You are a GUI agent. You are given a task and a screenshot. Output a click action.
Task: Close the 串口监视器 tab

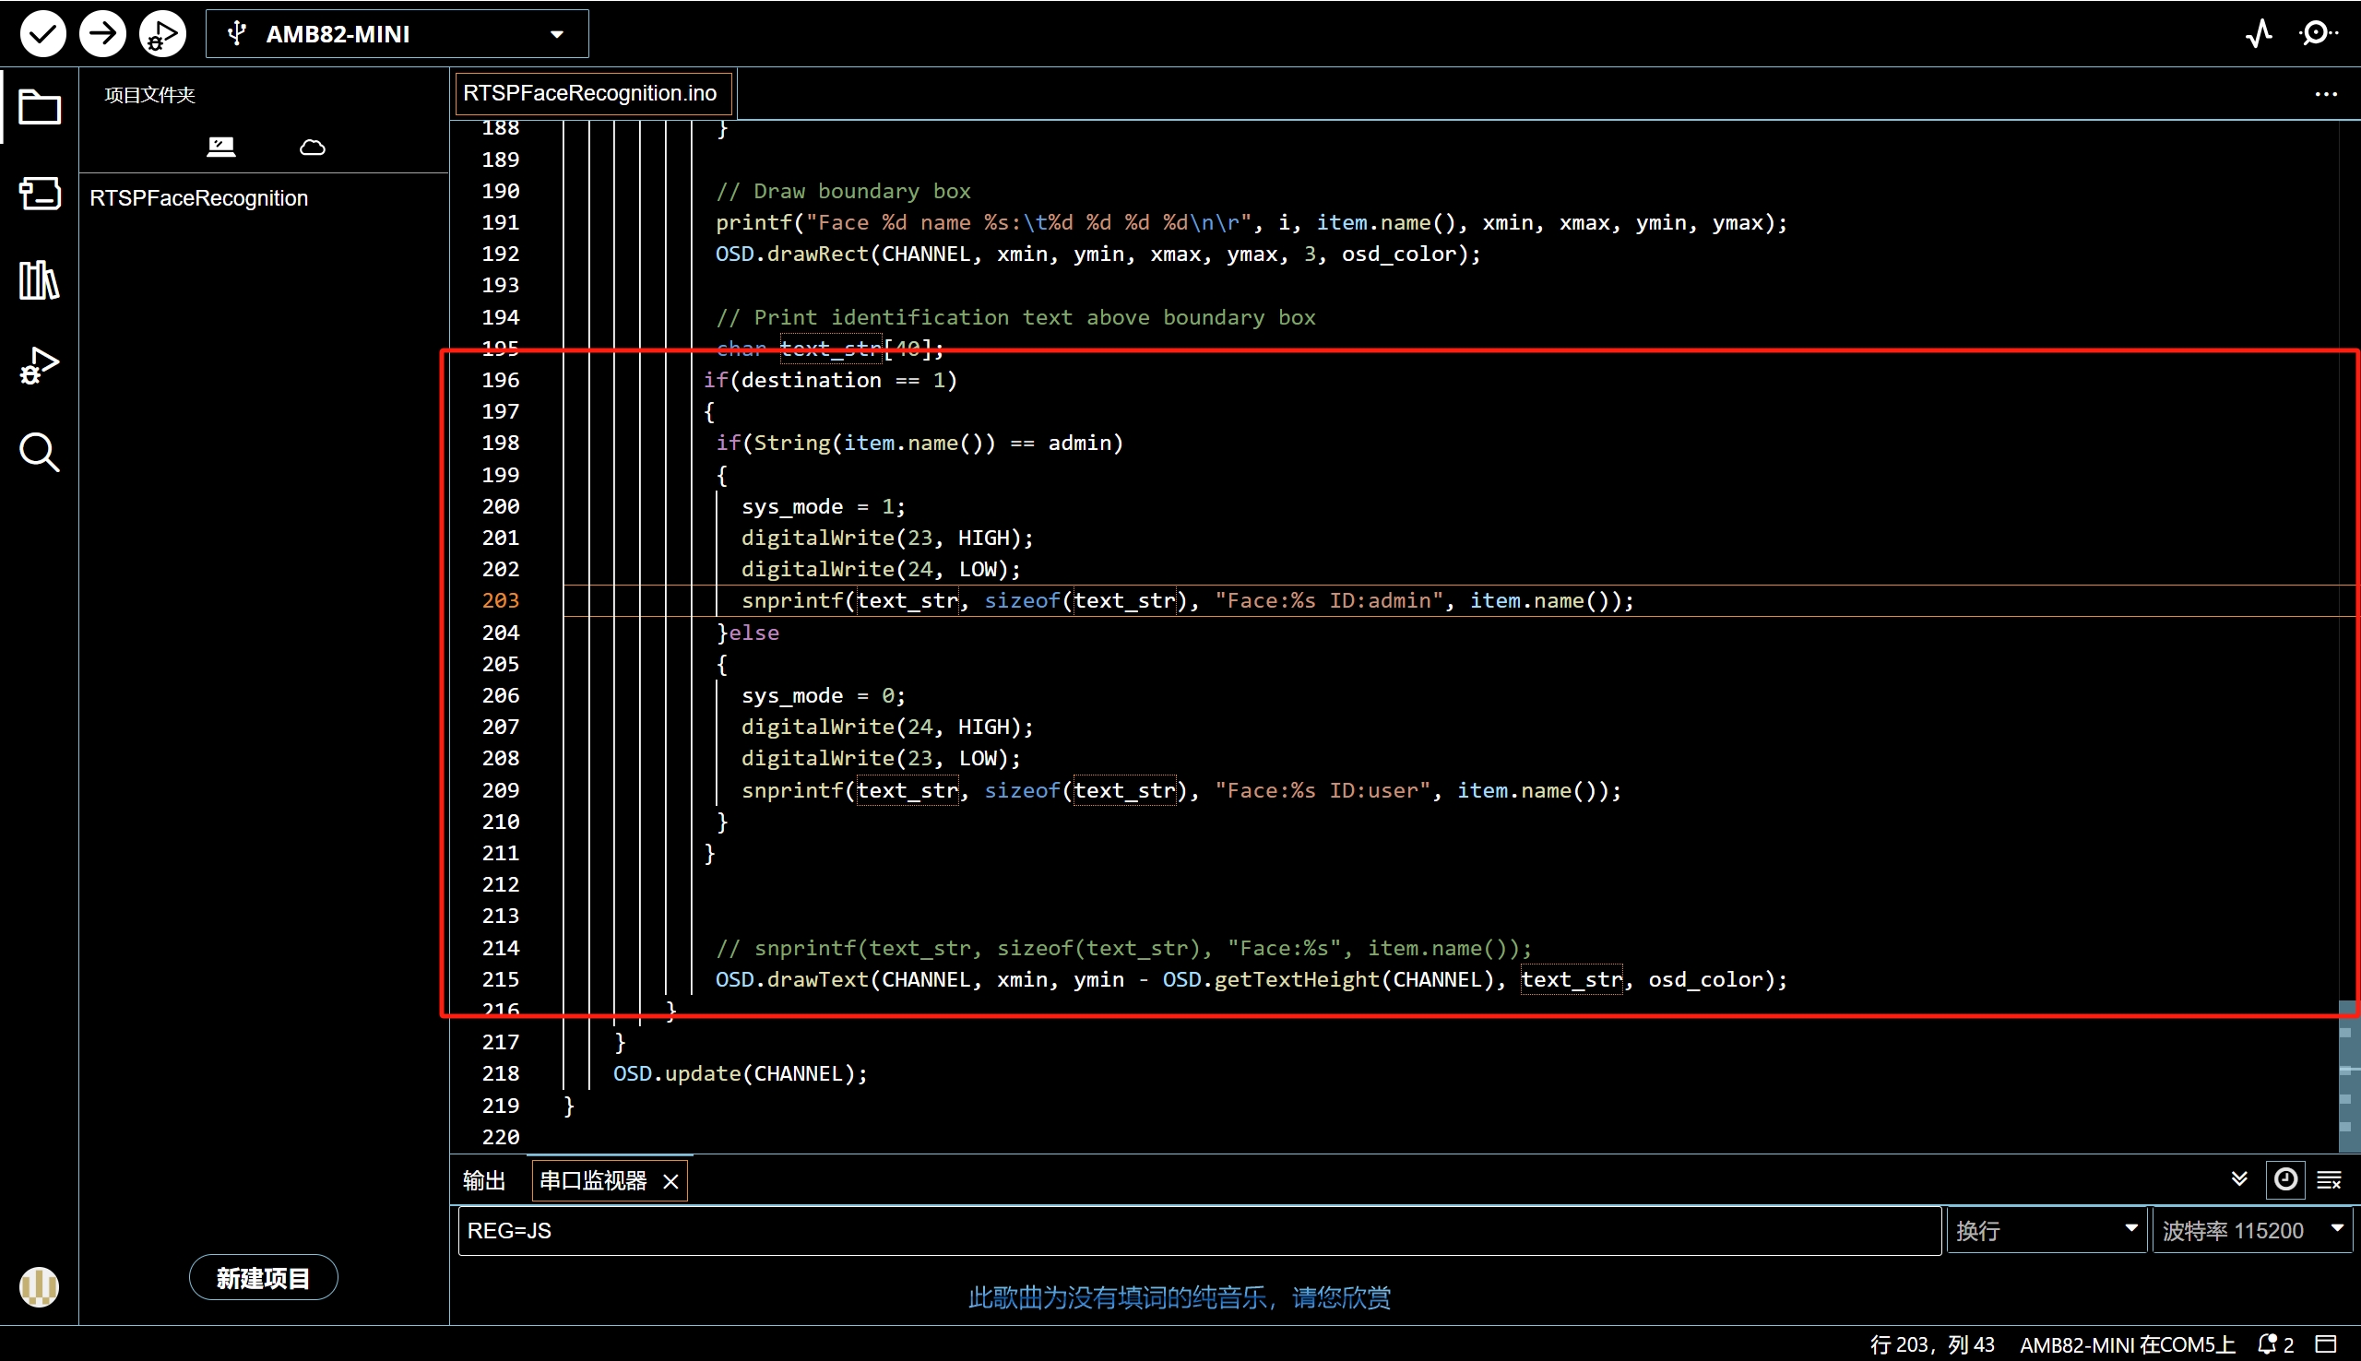(x=670, y=1181)
